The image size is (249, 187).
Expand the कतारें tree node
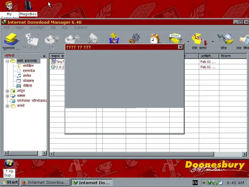pos(7,106)
